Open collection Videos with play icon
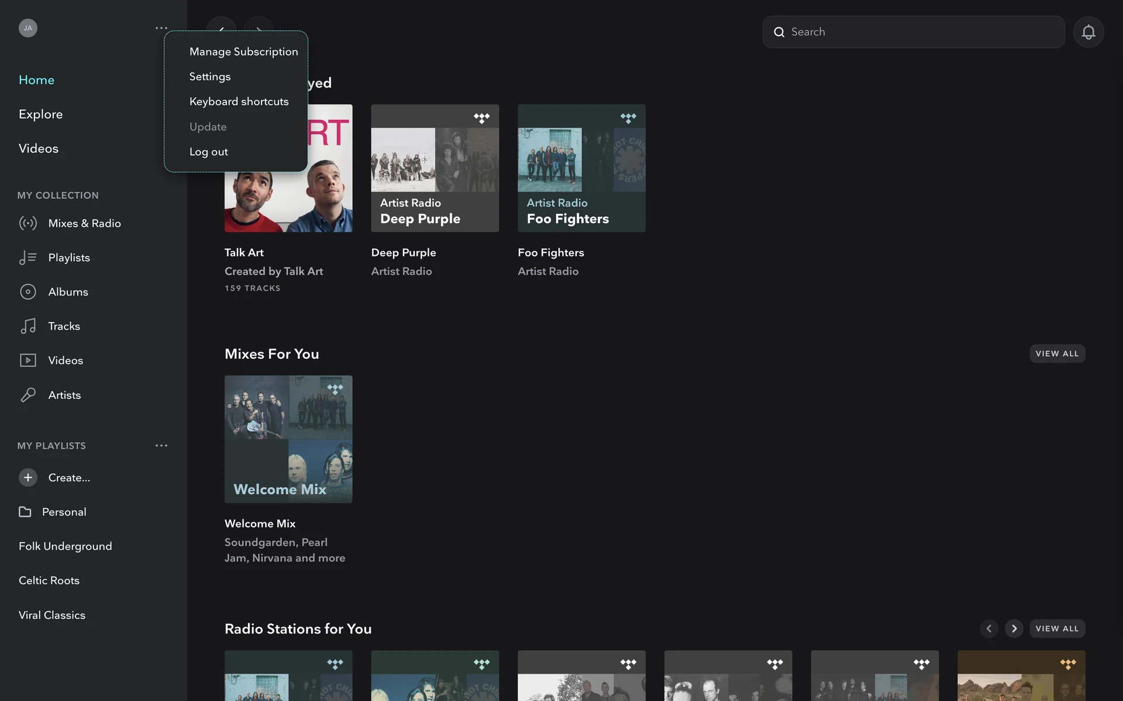The width and height of the screenshot is (1123, 701). 65,360
